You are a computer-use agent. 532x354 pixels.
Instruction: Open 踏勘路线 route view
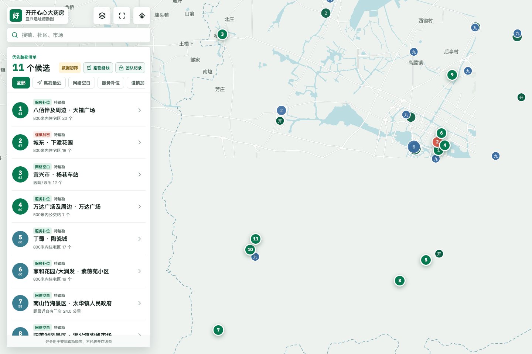[x=98, y=68]
